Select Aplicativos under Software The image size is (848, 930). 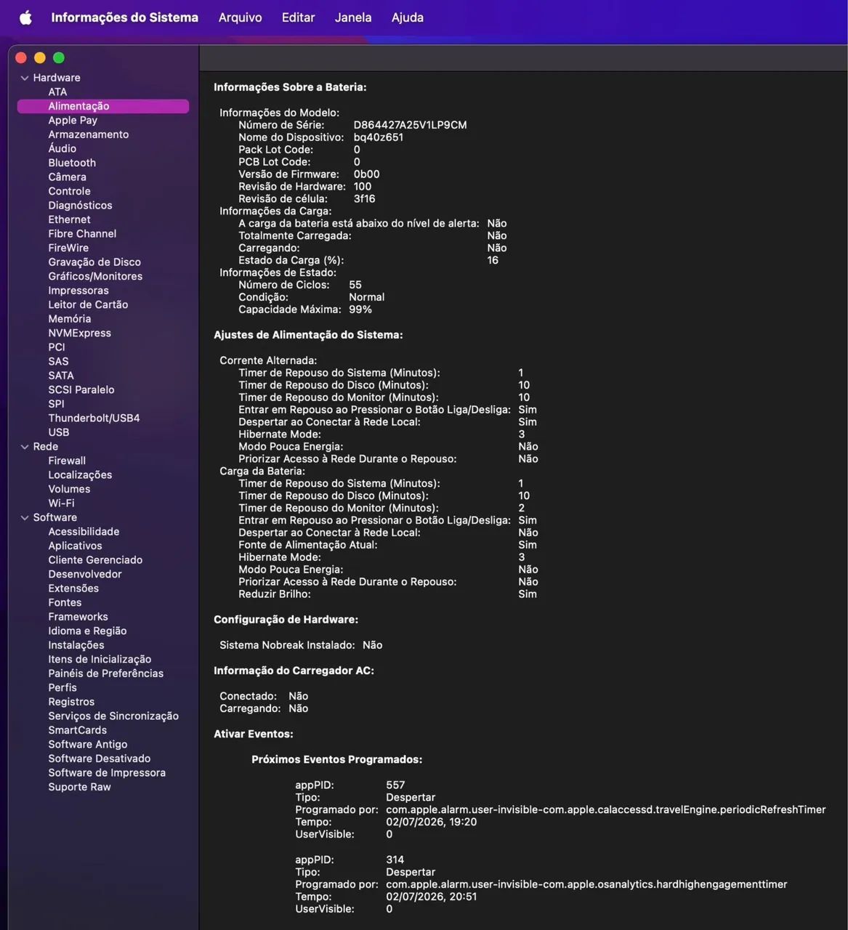coord(75,546)
